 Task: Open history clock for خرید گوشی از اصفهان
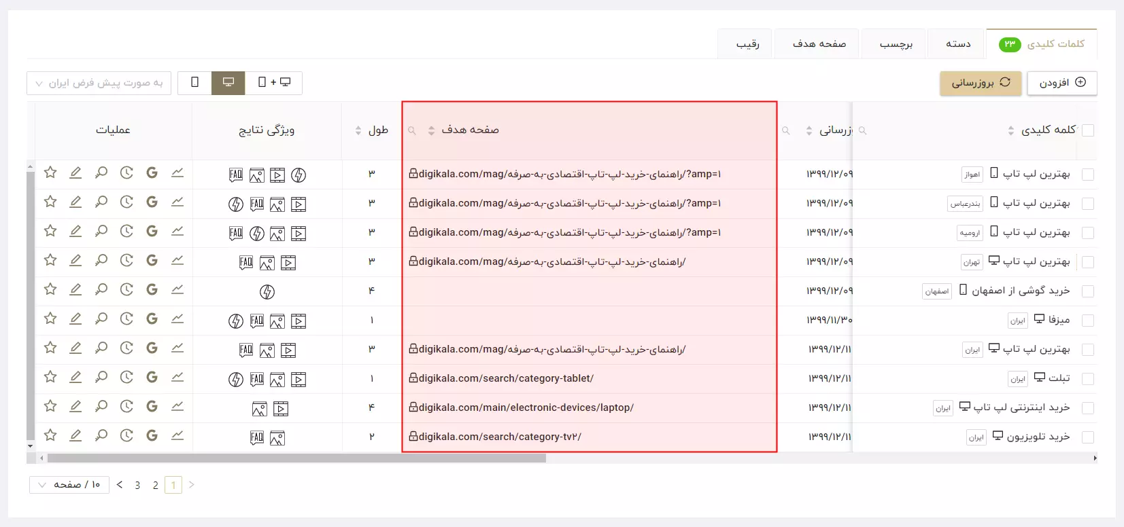(x=126, y=289)
